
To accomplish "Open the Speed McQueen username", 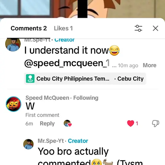I will pyautogui.click(x=47, y=98).
